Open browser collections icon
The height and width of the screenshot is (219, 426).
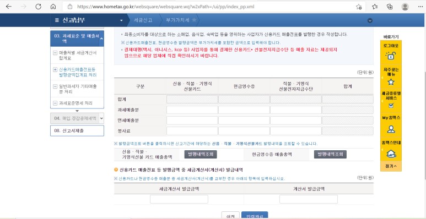tap(390, 7)
